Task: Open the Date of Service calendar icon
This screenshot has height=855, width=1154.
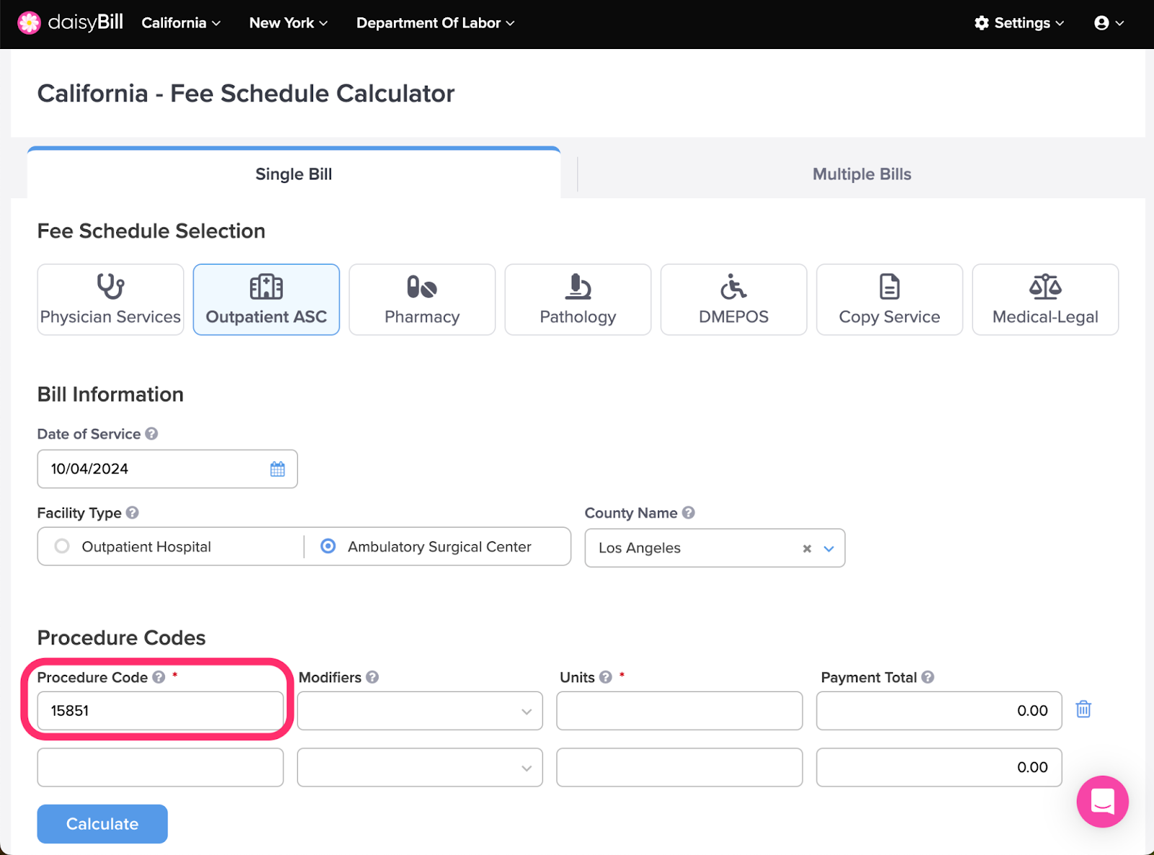Action: click(x=278, y=469)
